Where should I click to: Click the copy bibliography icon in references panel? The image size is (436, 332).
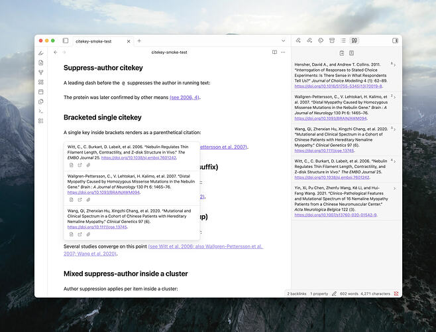coord(342,53)
